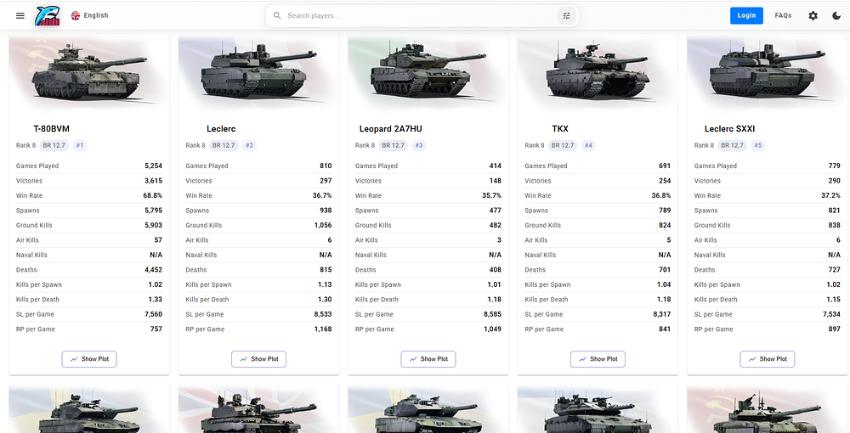Click the #1 rank badge

coord(80,145)
